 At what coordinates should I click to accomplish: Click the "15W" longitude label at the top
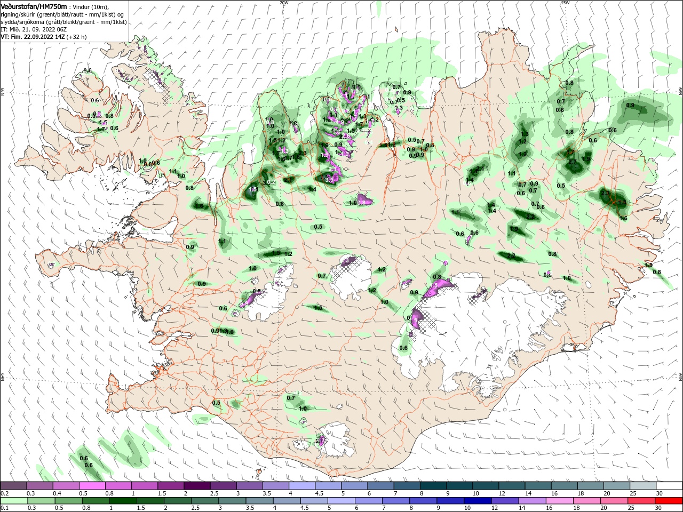coord(565,3)
